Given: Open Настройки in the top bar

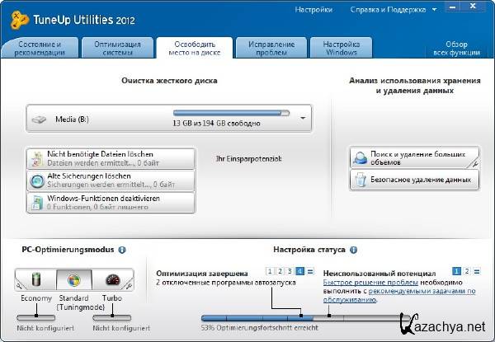Looking at the screenshot, I should click(x=313, y=10).
